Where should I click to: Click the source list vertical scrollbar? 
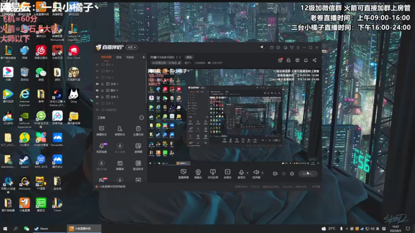point(146,82)
